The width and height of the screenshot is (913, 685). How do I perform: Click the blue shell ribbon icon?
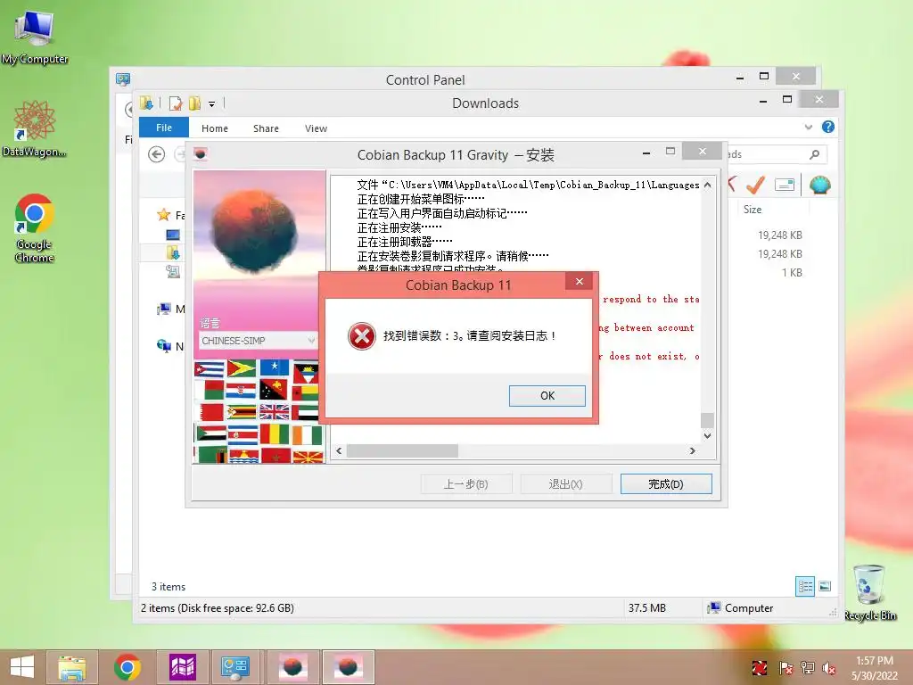[820, 186]
